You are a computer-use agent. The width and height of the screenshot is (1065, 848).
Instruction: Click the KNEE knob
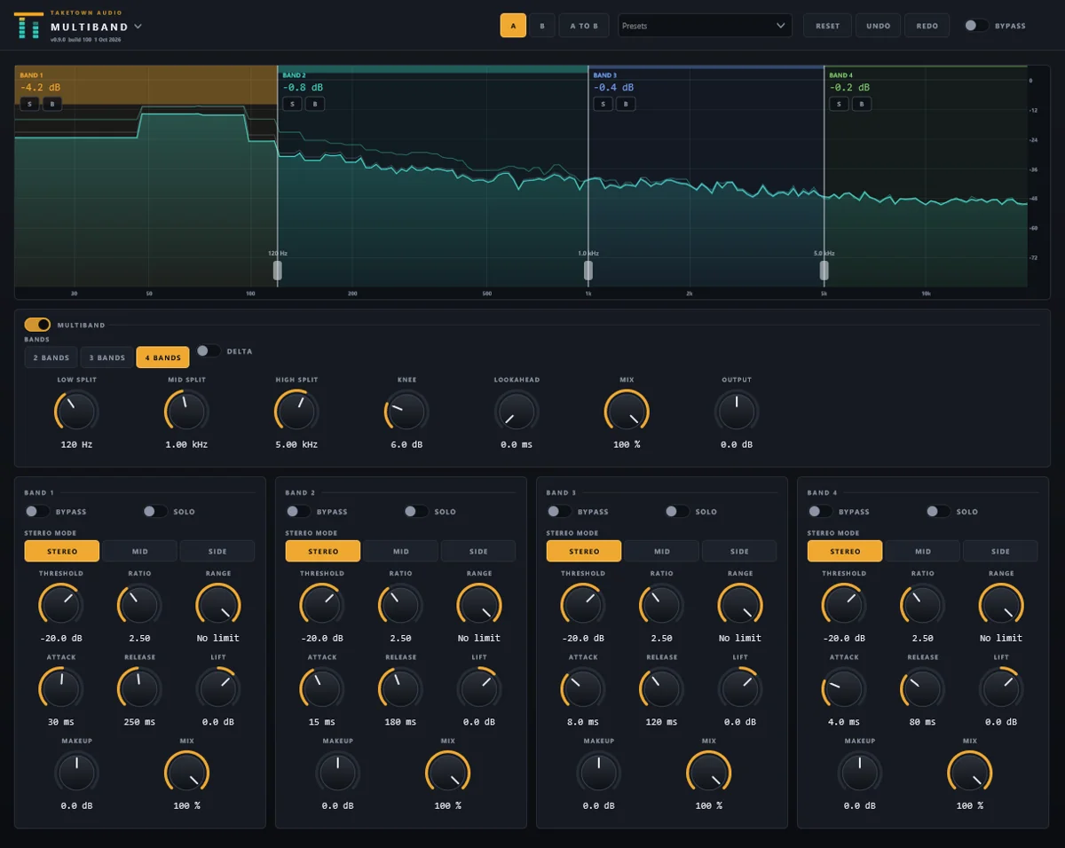(x=406, y=412)
